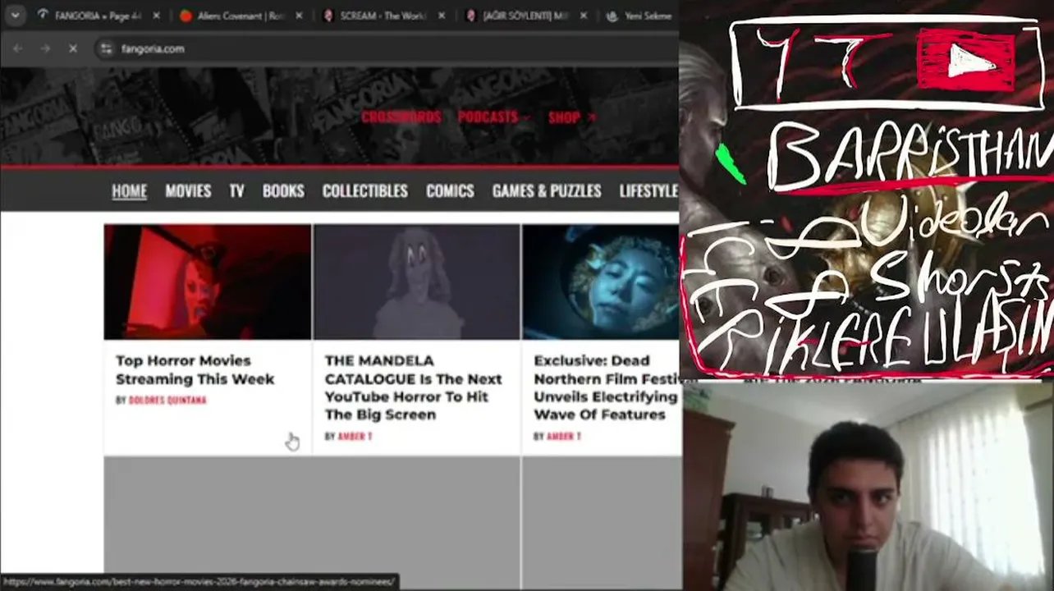Viewport: 1054px width, 591px height.
Task: Close the SCREAM tab
Action: click(x=441, y=16)
